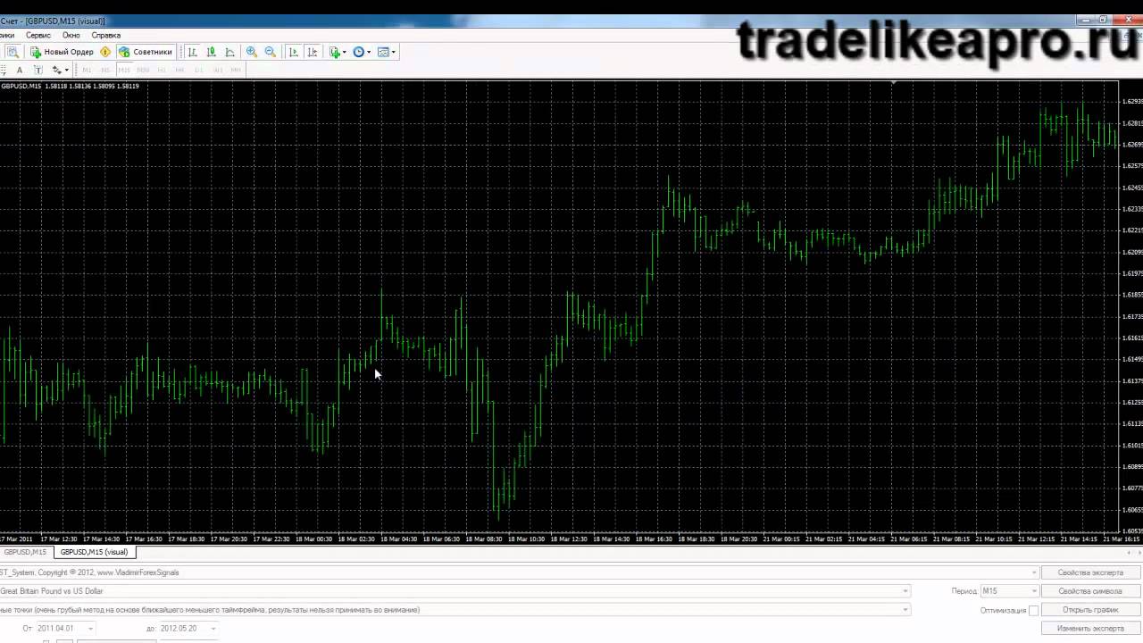Click the 17 Mar 12:30 time label
Screen dimensions: 1143x643
[58, 539]
